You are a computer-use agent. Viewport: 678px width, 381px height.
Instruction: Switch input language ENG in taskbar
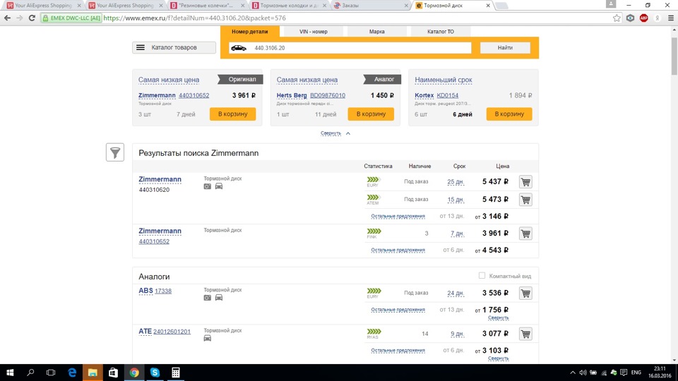coord(636,373)
